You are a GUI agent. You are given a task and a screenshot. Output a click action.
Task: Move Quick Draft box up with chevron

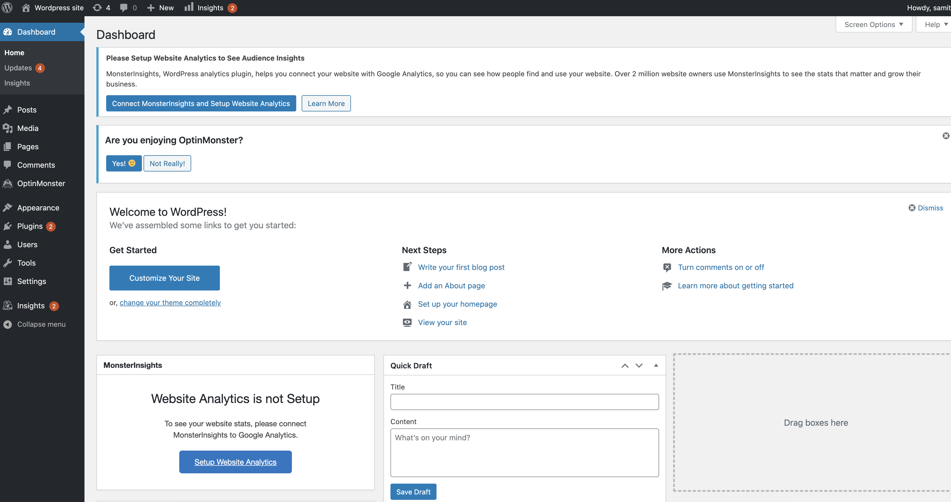[625, 365]
